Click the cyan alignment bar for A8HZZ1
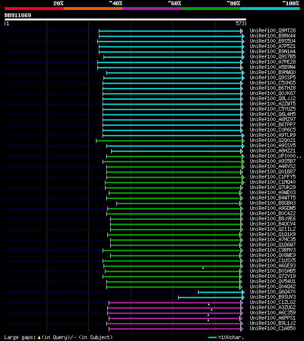Image resolution: width=304 pixels, height=341 pixels. pos(176,152)
